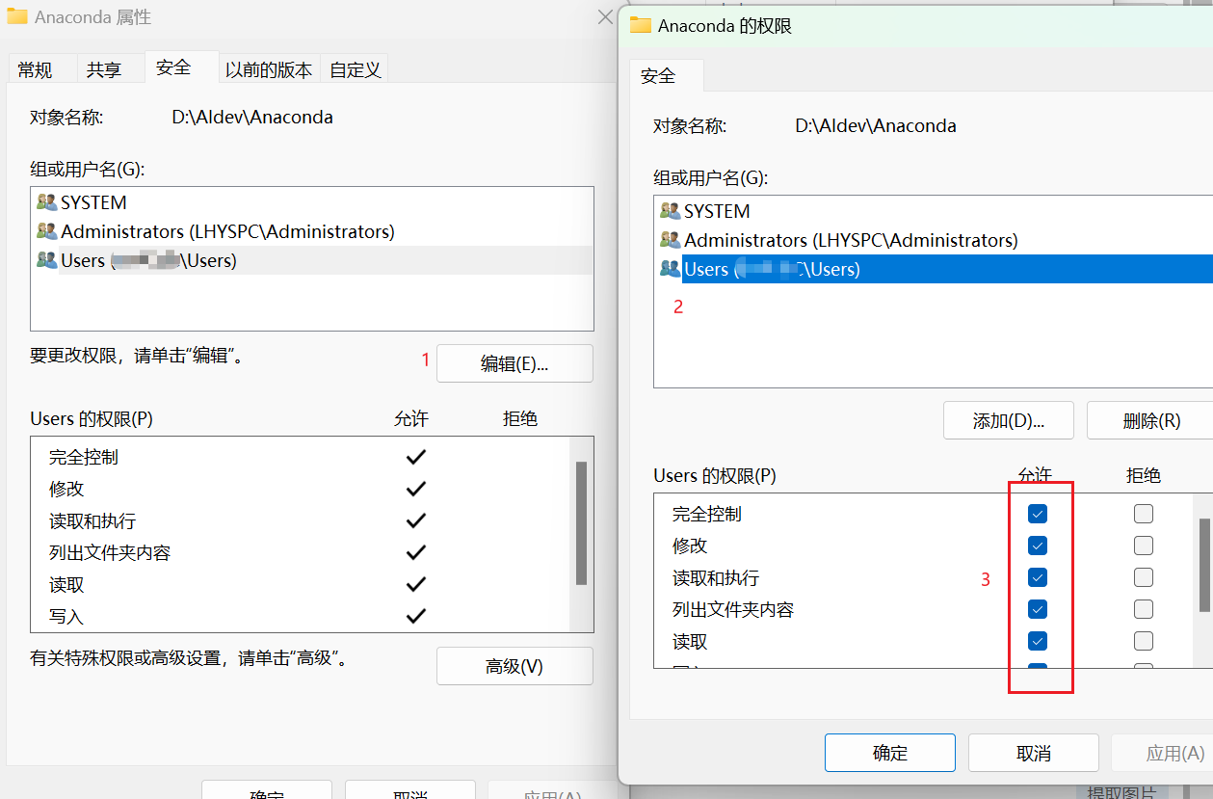Open advanced settings with 高级(V) button
Screen dimensions: 1213x799
[514, 666]
